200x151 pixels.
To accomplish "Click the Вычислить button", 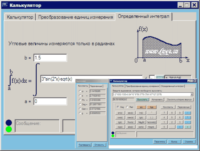I will [142, 99].
